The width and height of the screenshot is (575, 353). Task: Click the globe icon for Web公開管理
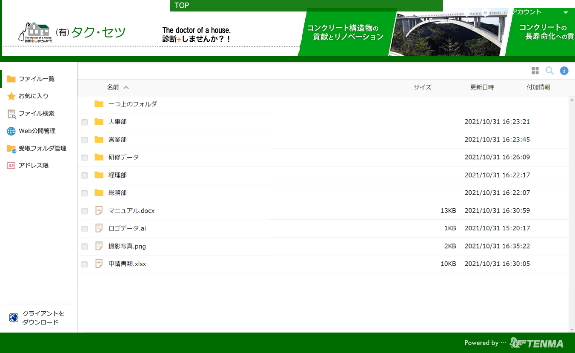(x=11, y=131)
